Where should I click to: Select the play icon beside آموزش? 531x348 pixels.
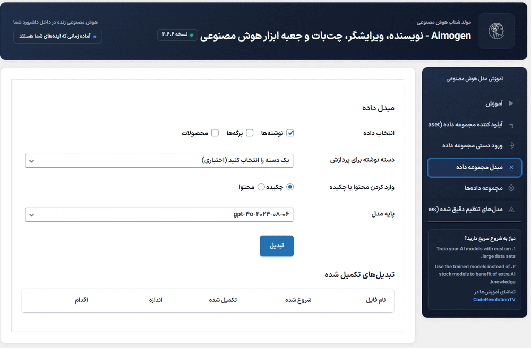click(511, 103)
